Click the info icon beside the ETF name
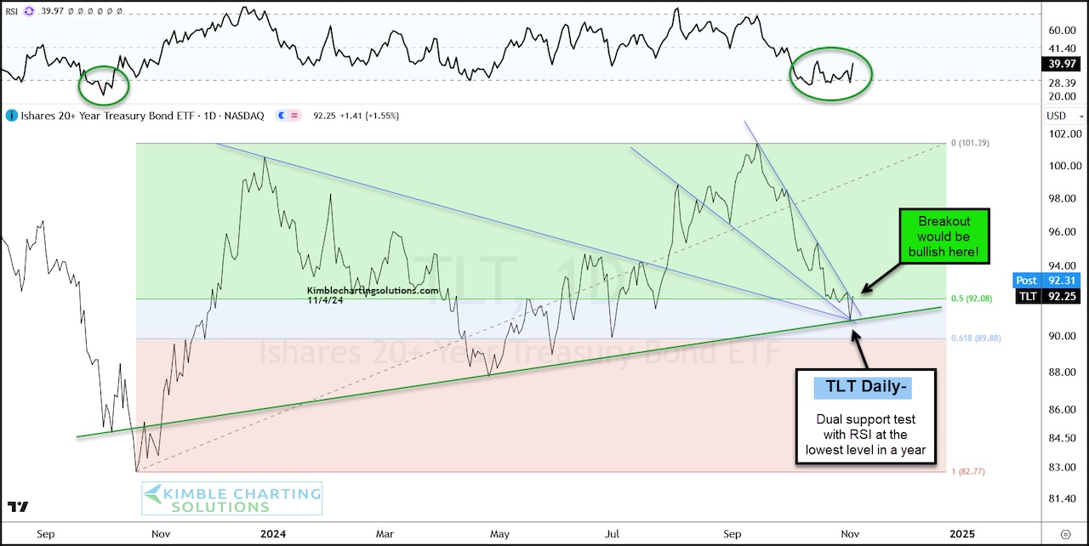This screenshot has height=546, width=1089. click(x=12, y=116)
